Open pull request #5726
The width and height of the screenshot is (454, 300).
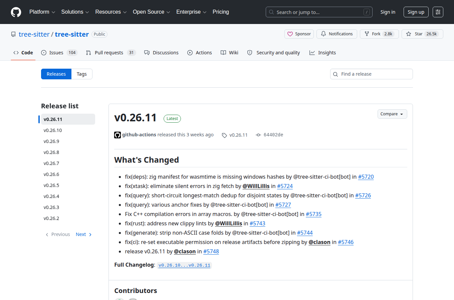click(x=363, y=195)
